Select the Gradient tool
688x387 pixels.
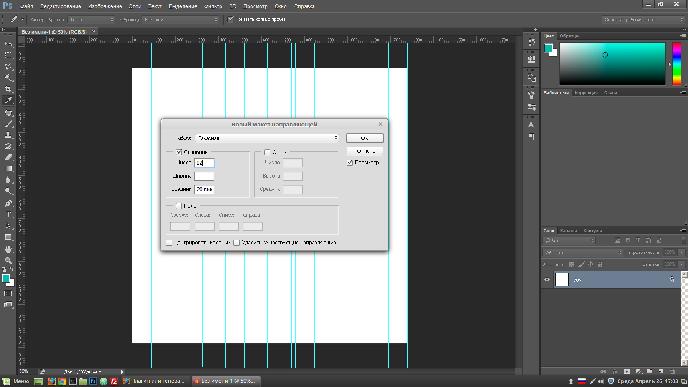point(8,169)
